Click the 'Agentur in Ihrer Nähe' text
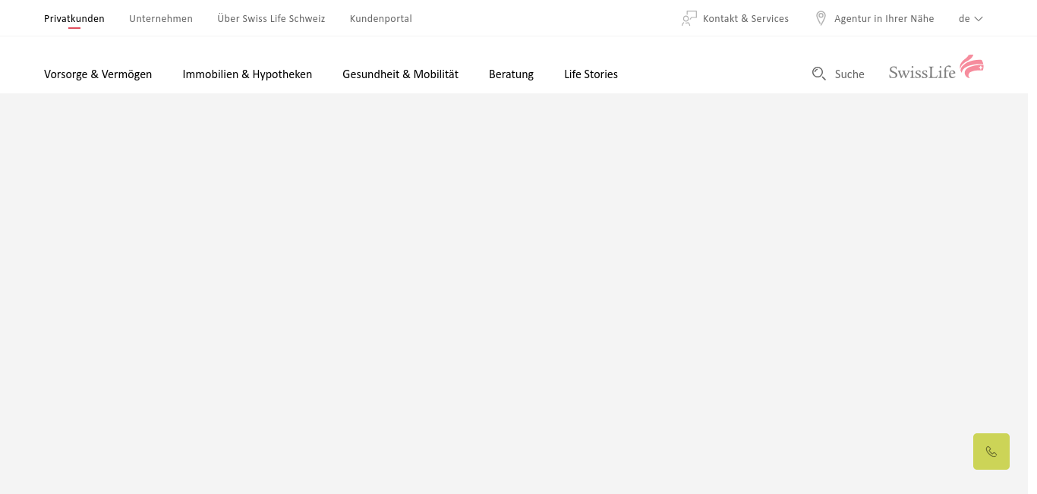1037x494 pixels. click(x=884, y=19)
